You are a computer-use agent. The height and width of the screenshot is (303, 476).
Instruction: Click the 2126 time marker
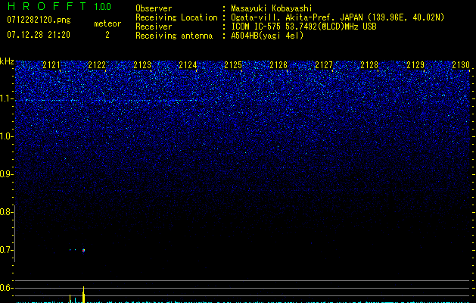point(278,65)
